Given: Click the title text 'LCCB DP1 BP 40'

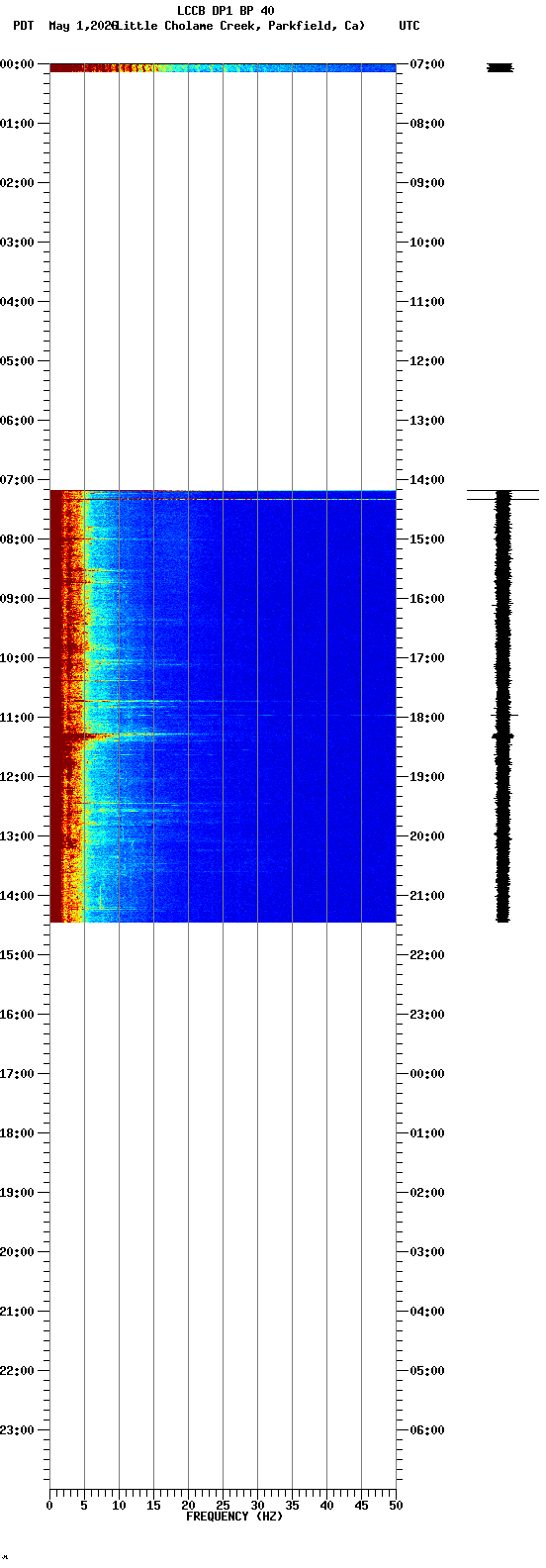Looking at the screenshot, I should 226,11.
